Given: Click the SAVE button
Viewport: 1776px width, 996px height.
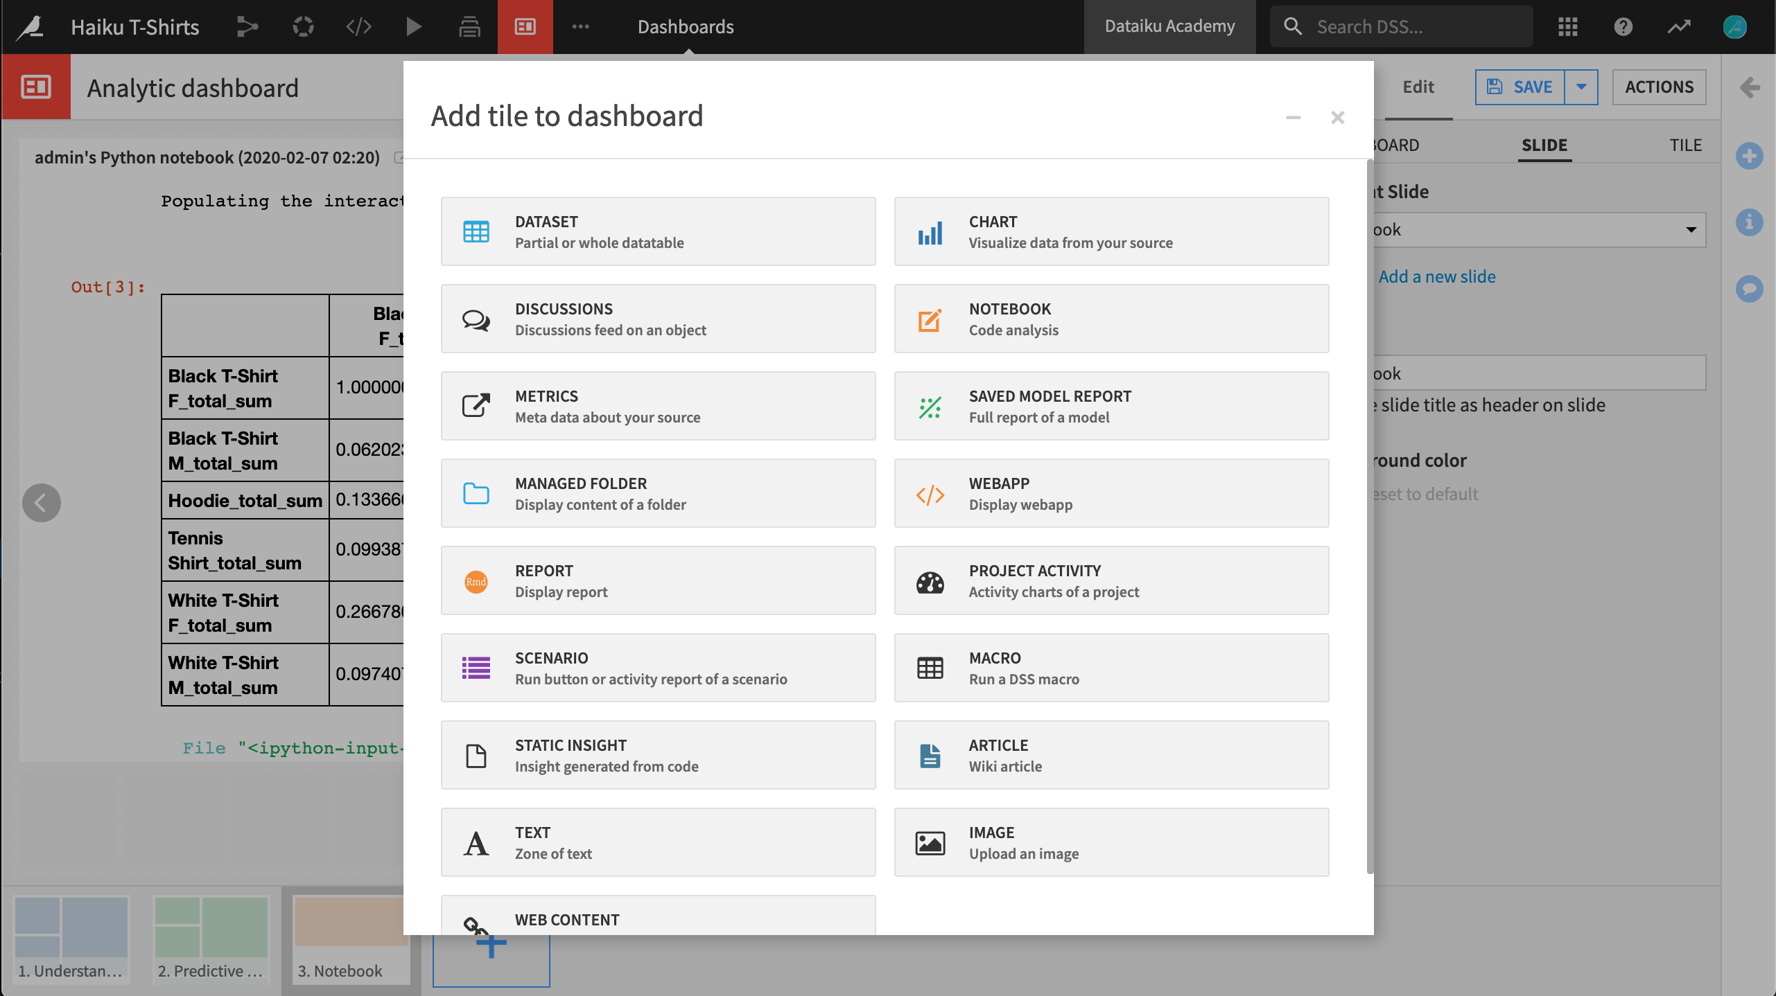Looking at the screenshot, I should 1520,87.
